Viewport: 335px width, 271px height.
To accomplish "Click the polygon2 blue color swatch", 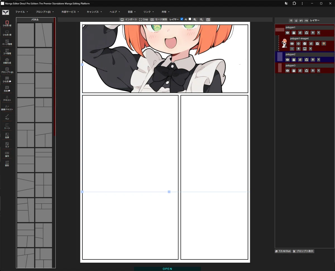I will [280, 57].
